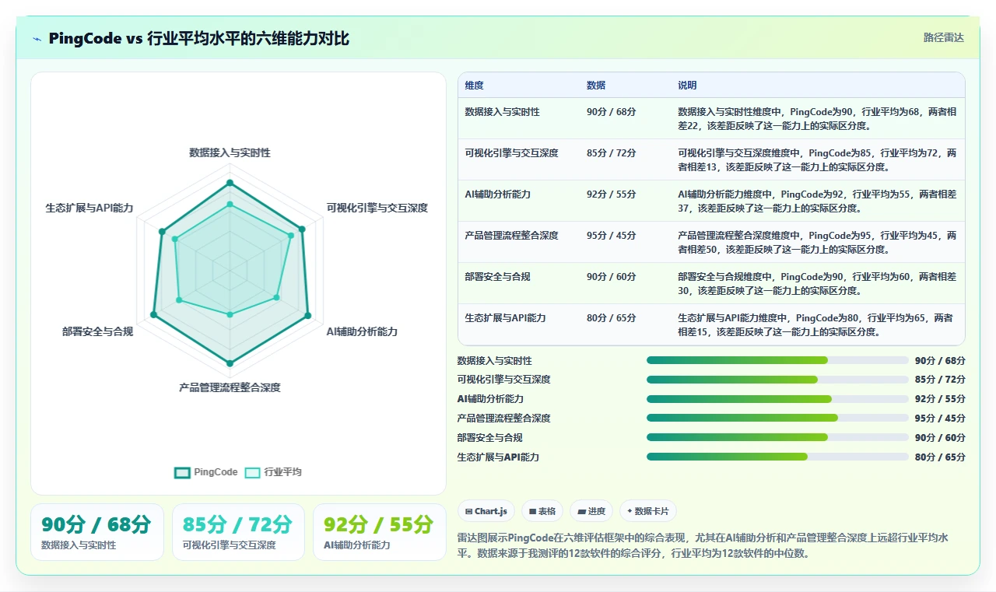Image resolution: width=996 pixels, height=592 pixels.
Task: Open the 92分 / 55分 stat card
Action: (x=380, y=532)
